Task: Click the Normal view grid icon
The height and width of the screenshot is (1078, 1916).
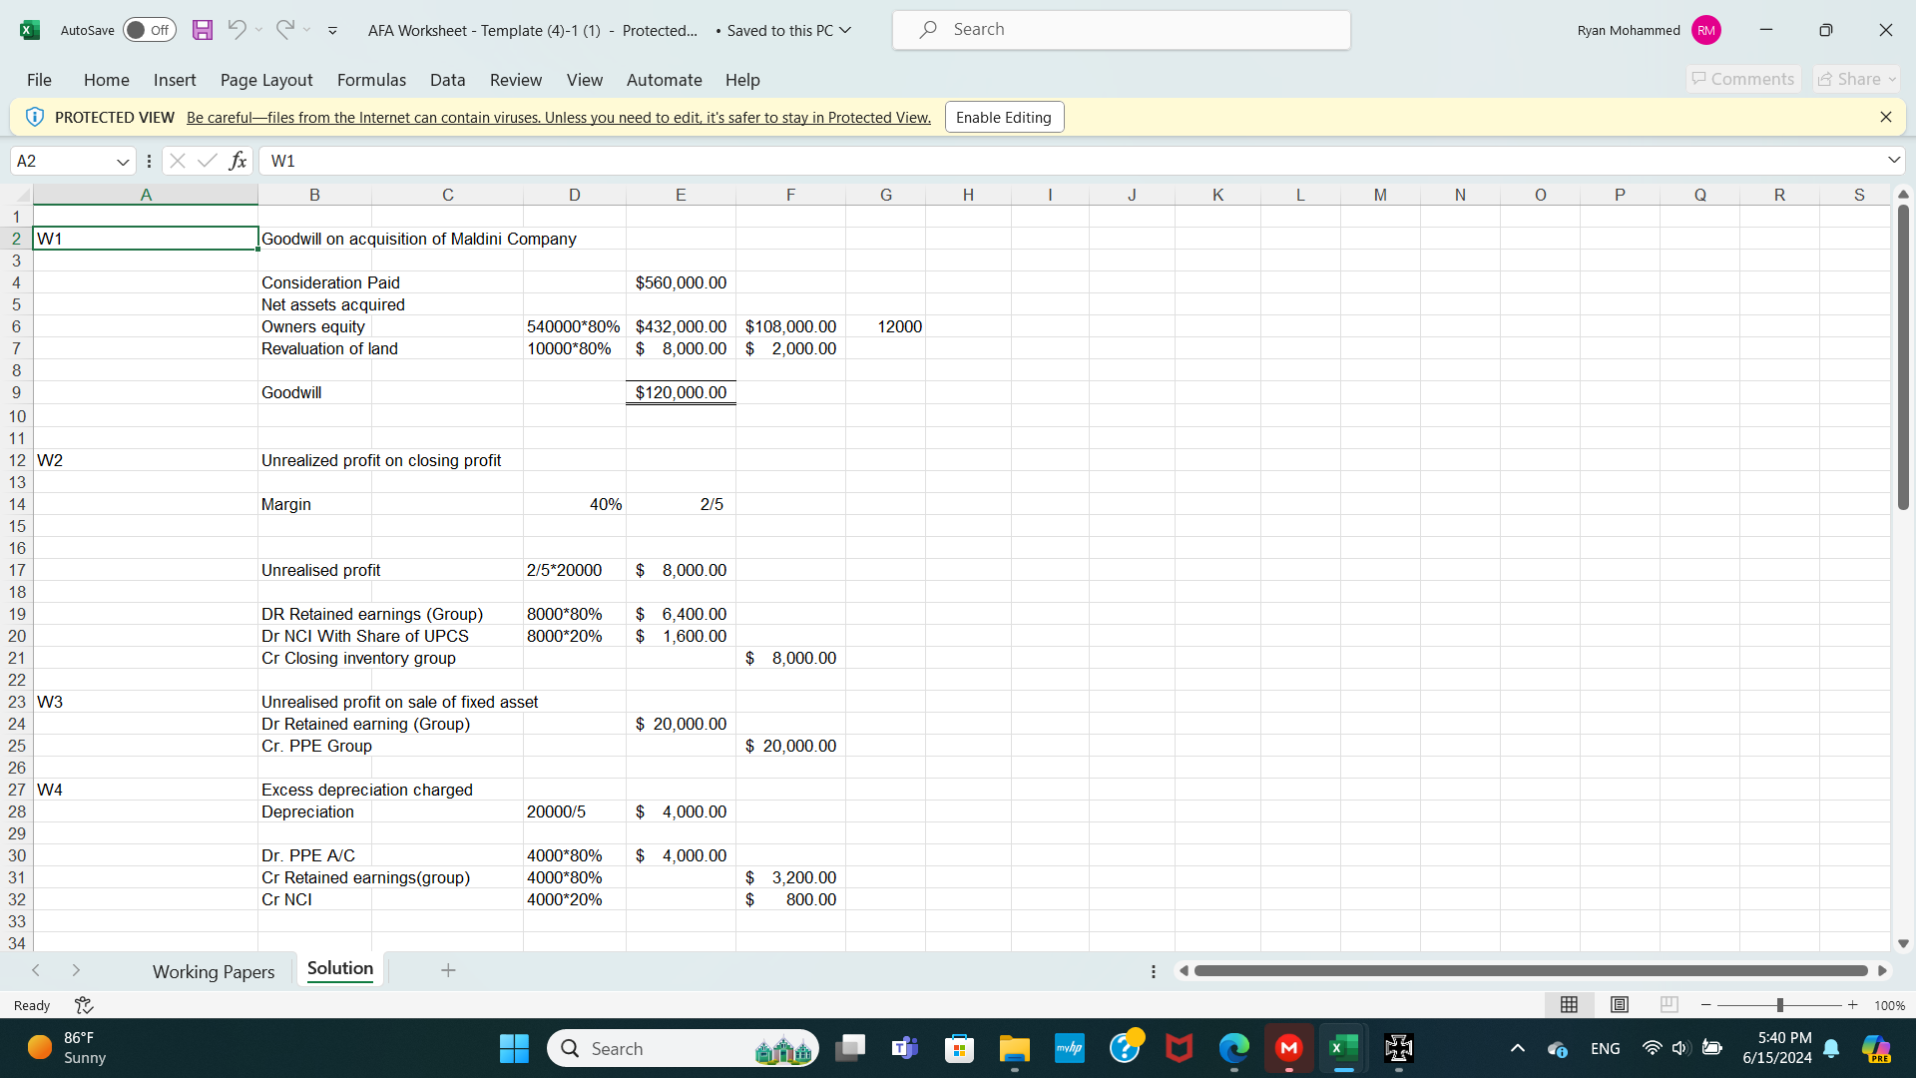Action: pos(1569,1005)
